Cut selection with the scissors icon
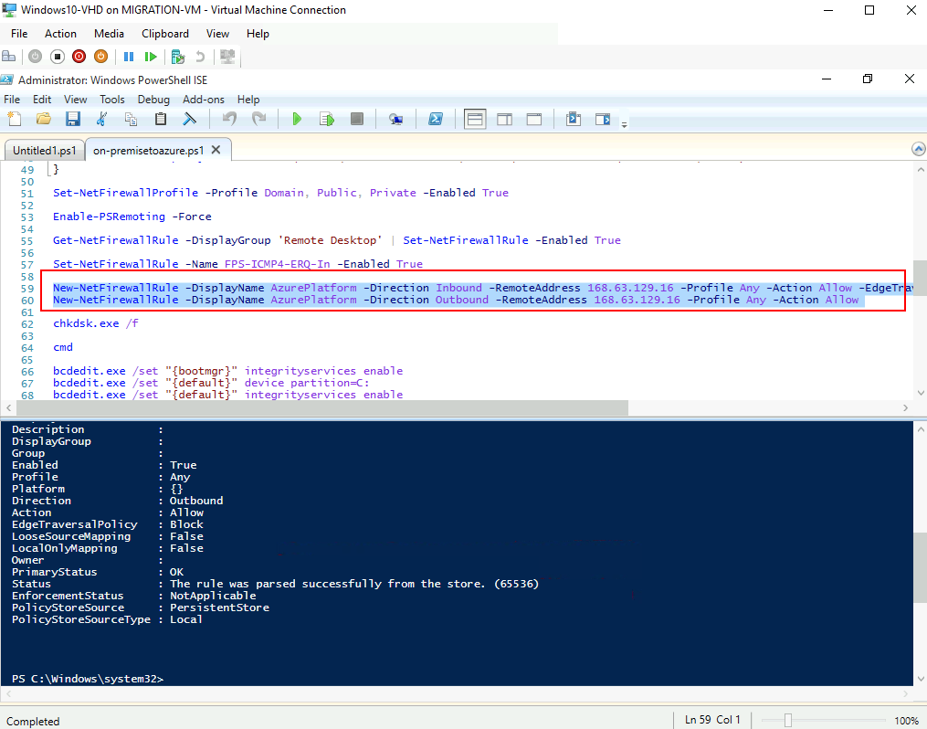 [101, 119]
